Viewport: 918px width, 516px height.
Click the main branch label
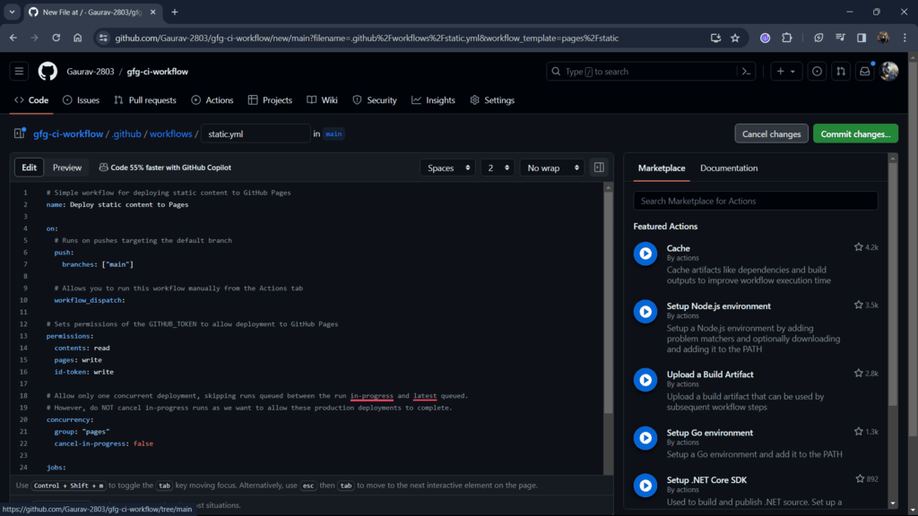click(x=333, y=134)
